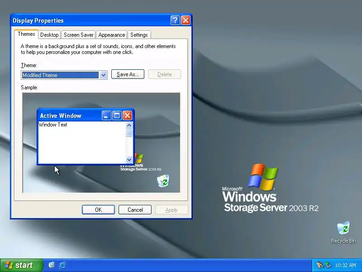Click the sample window's maximize icon

pyautogui.click(x=117, y=116)
